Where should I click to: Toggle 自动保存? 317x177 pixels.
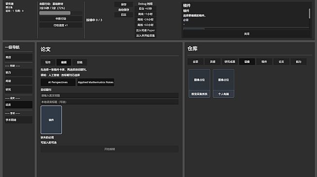pyautogui.click(x=124, y=10)
